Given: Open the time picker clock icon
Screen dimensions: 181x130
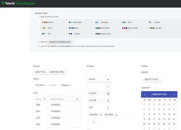Looking at the screenshot, I should [108, 101].
